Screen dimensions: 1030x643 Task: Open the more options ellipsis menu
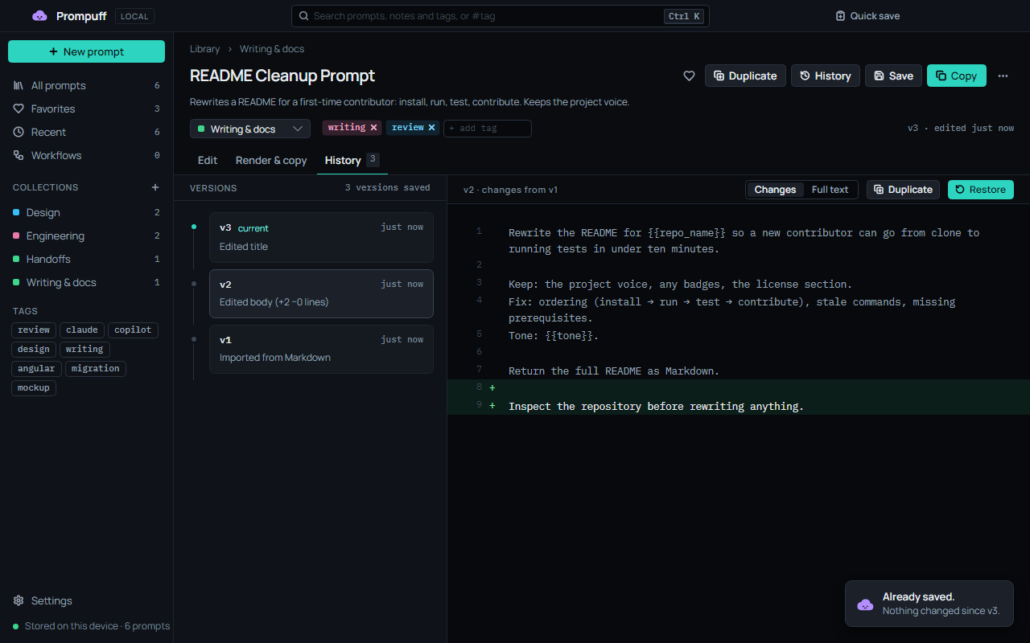coord(1003,76)
